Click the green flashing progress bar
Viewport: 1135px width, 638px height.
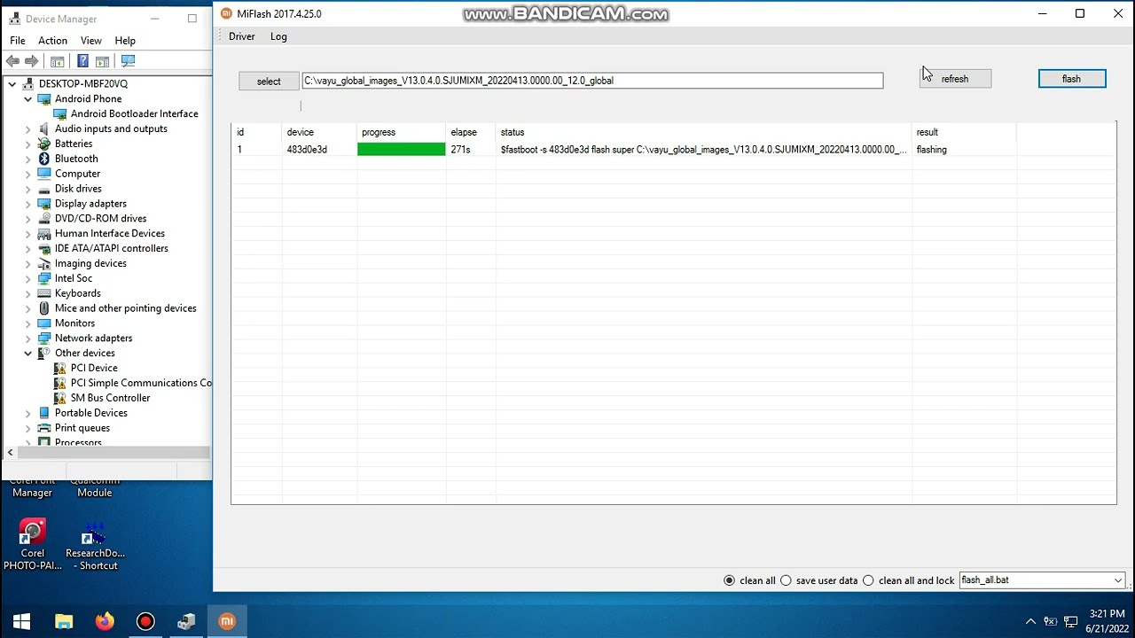[x=401, y=150]
